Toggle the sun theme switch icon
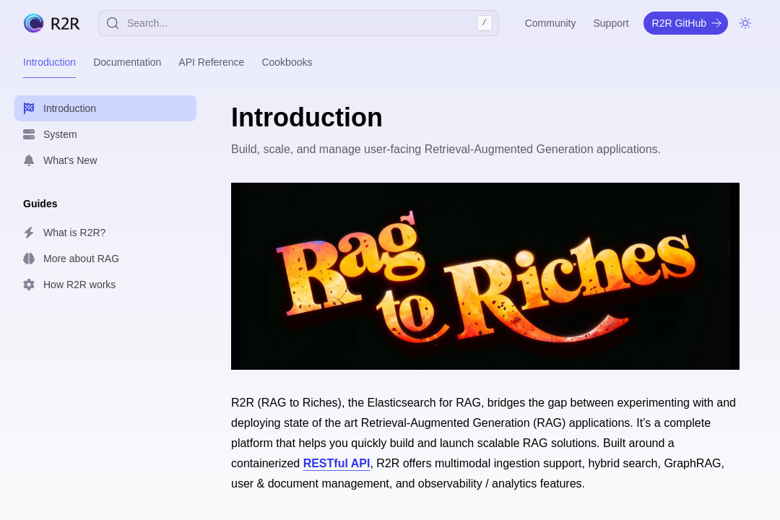This screenshot has width=780, height=520. pyautogui.click(x=745, y=23)
